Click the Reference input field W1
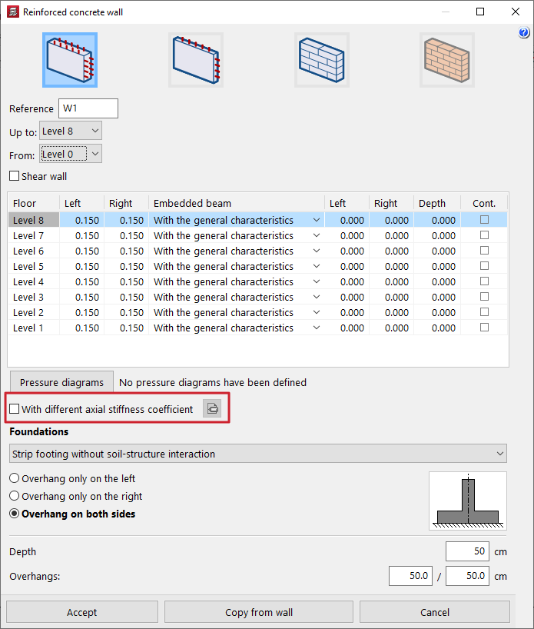This screenshot has height=629, width=534. (88, 108)
